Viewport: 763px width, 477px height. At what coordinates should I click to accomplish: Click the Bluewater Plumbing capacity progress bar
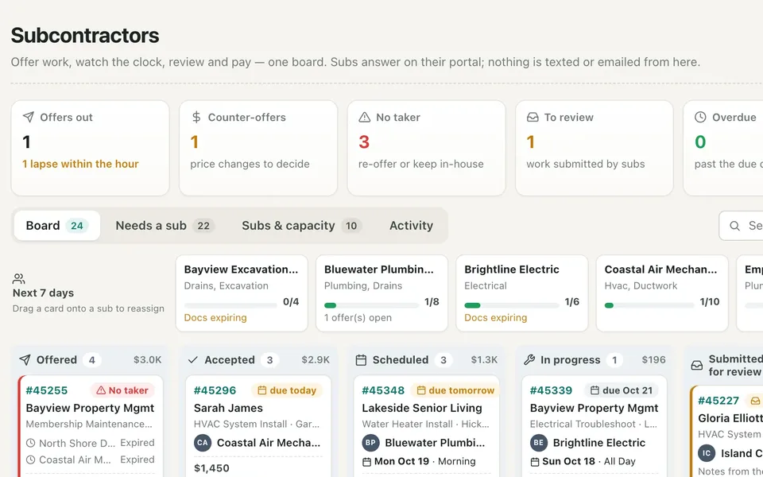coord(372,305)
